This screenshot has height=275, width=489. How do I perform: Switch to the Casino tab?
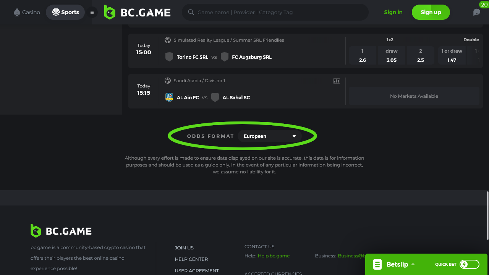pos(27,12)
